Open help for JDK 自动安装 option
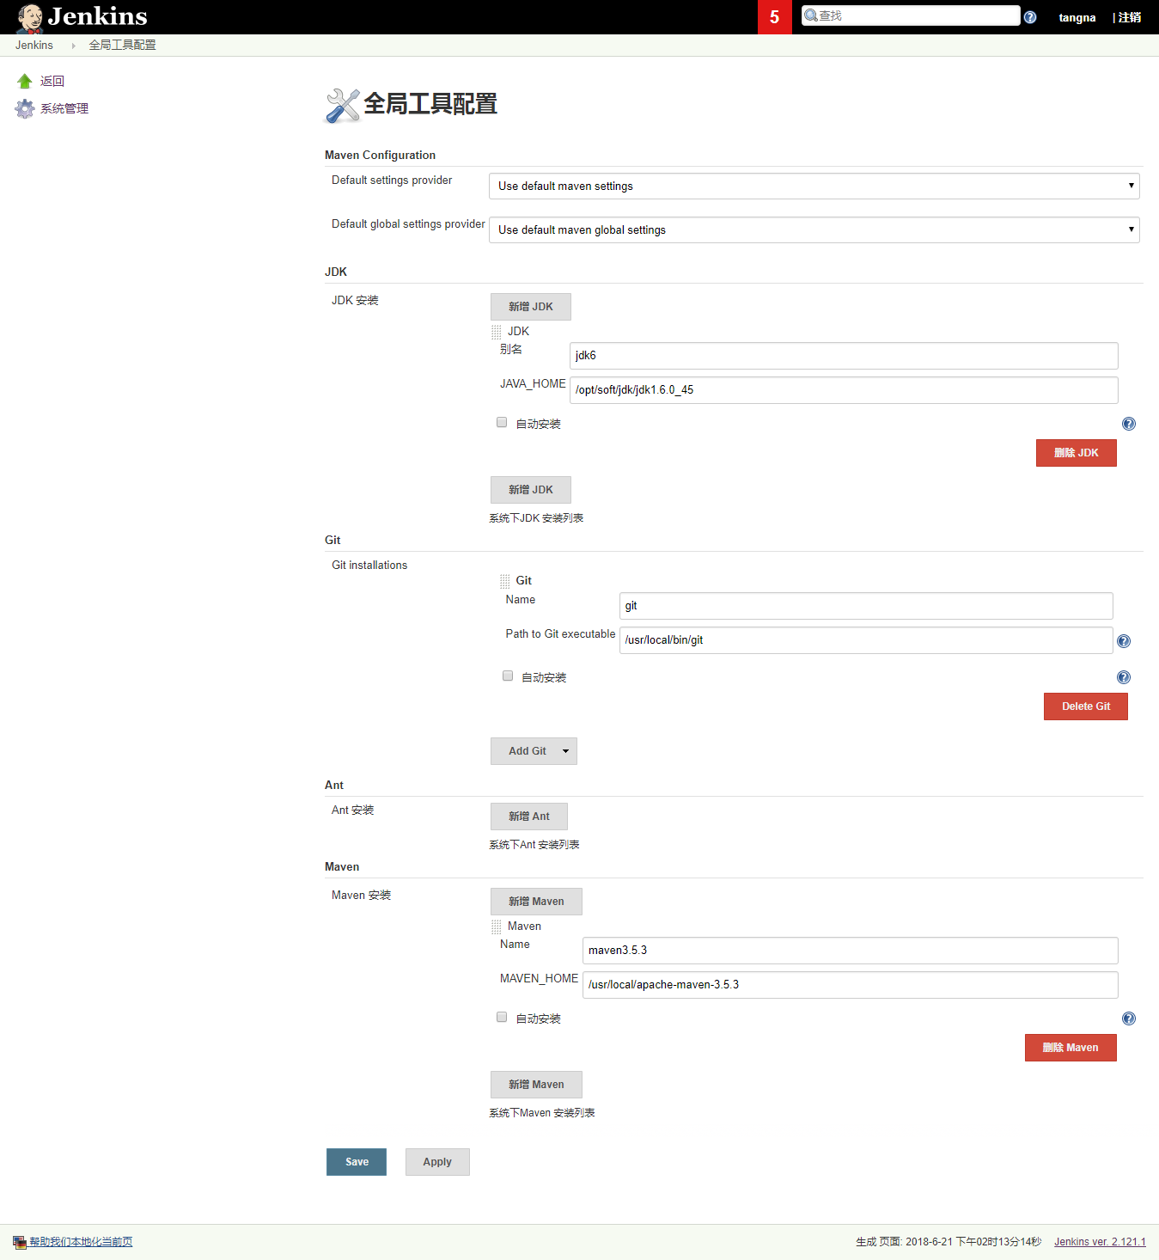This screenshot has height=1260, width=1159. pos(1129,424)
